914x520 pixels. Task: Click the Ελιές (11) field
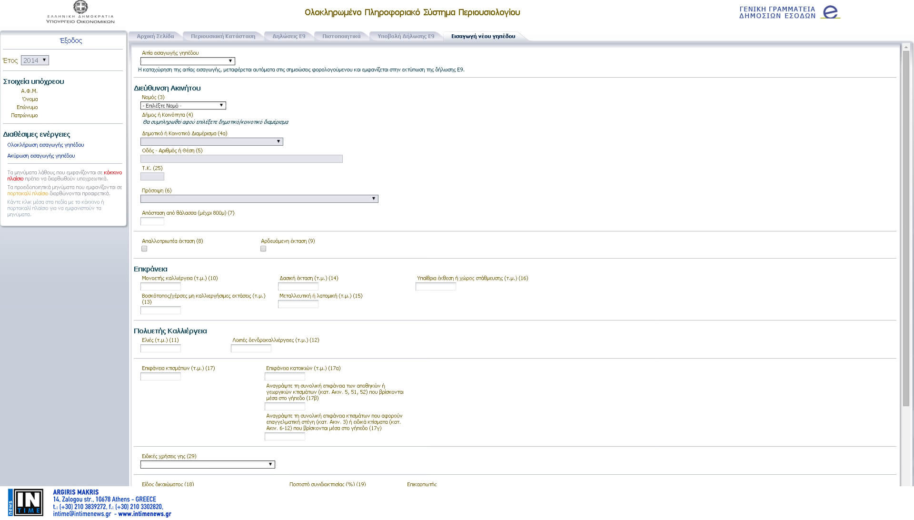click(x=160, y=349)
